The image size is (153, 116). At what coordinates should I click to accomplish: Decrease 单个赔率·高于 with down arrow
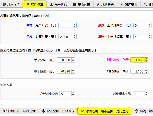(x=73, y=72)
